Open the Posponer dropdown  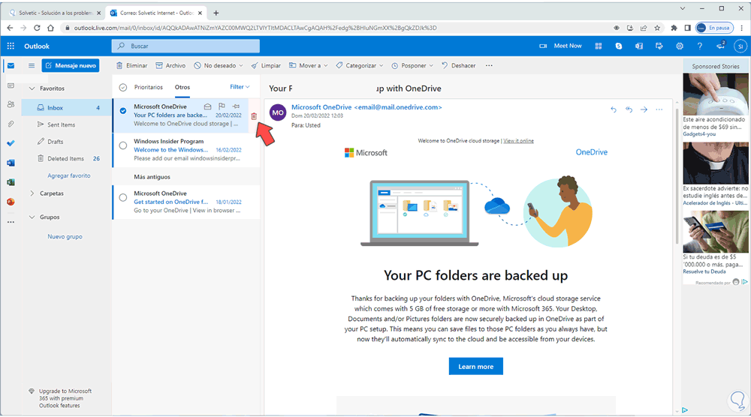[412, 65]
